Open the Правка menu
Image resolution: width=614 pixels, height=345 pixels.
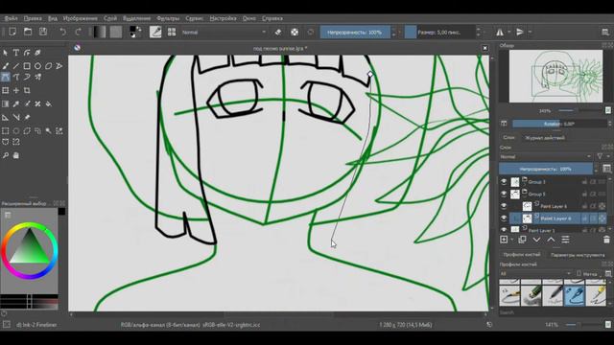[33, 18]
